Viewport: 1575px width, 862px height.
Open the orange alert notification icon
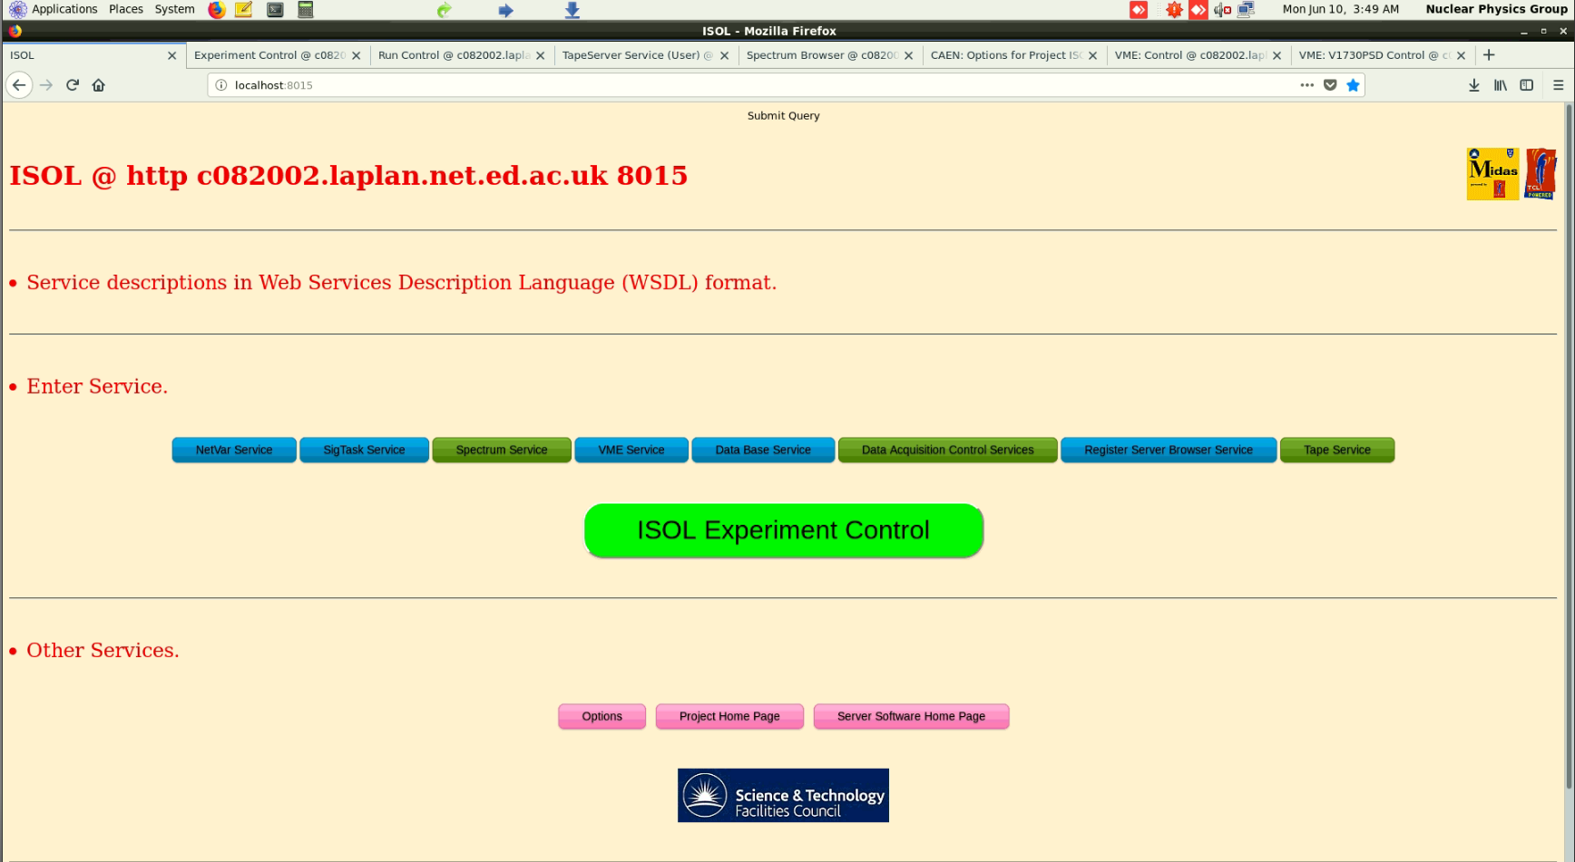coord(1174,9)
